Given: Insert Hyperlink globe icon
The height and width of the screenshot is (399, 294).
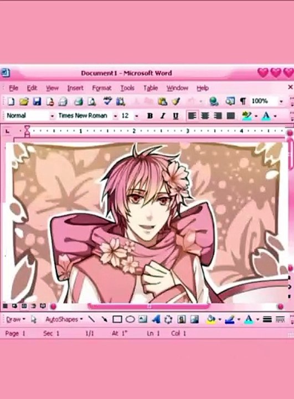Looking at the screenshot, I should click(x=214, y=101).
